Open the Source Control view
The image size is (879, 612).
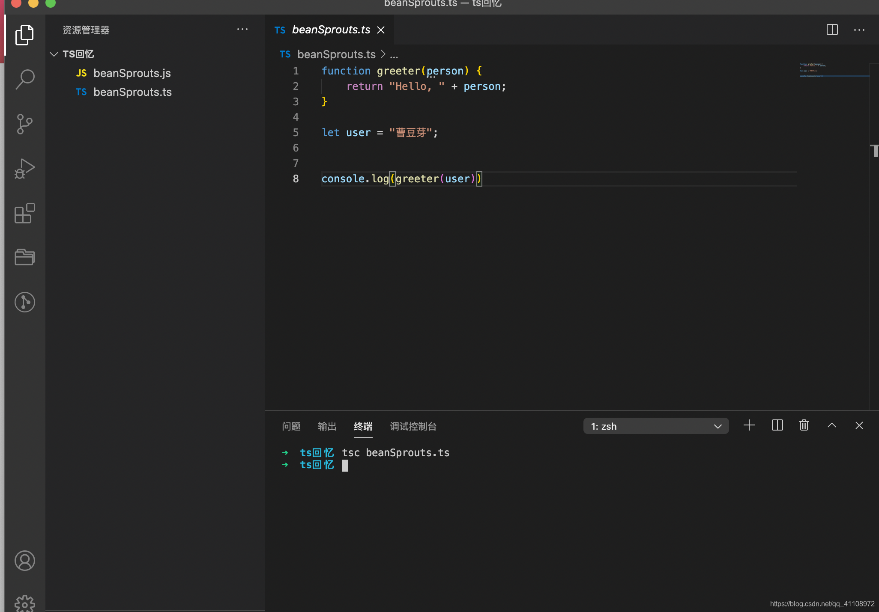pos(24,124)
